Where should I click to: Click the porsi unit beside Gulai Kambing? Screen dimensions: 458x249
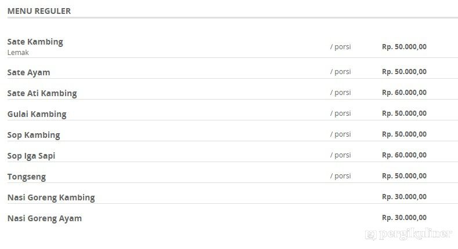(x=341, y=113)
